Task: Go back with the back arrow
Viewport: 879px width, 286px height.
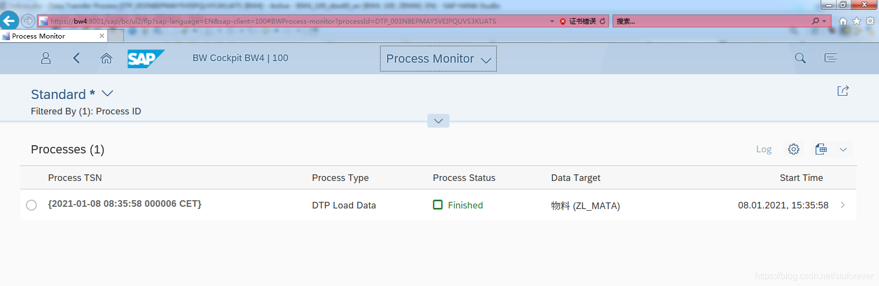Action: click(x=77, y=58)
